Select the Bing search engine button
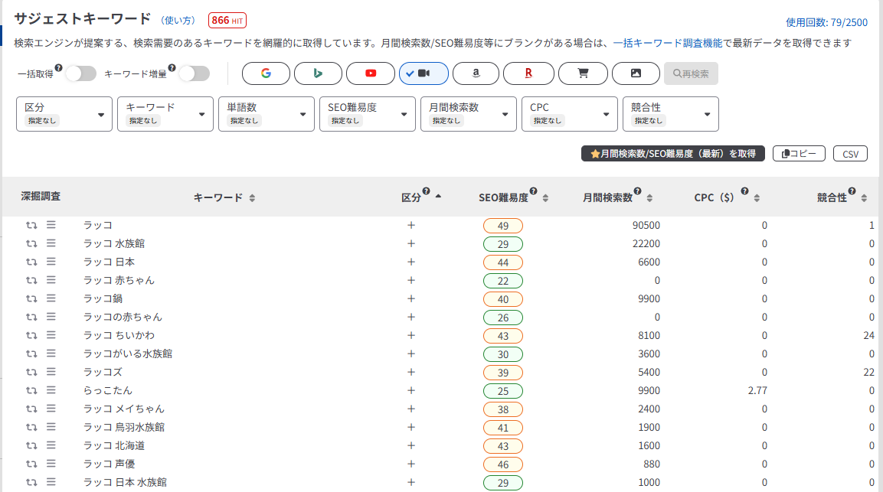 (x=318, y=73)
